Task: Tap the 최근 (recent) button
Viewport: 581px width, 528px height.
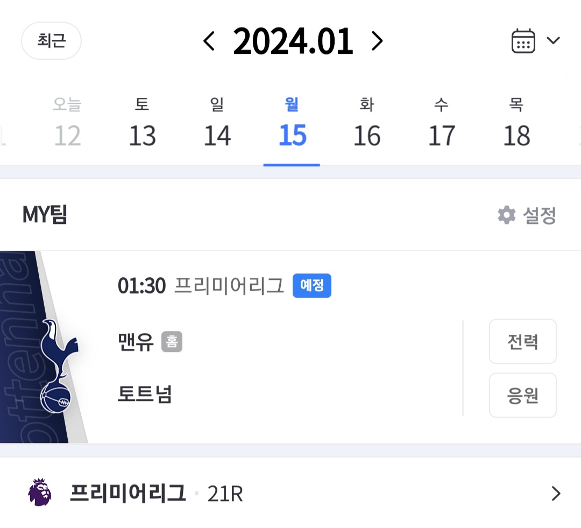Action: [x=52, y=40]
